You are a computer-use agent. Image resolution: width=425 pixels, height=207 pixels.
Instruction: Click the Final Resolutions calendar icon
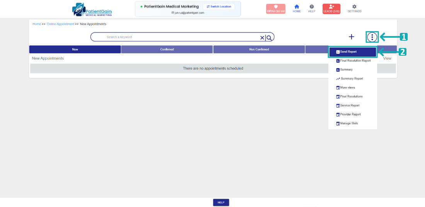tap(338, 97)
